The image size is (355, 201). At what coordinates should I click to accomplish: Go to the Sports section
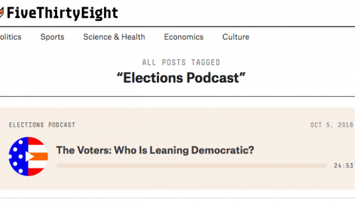pyautogui.click(x=52, y=37)
